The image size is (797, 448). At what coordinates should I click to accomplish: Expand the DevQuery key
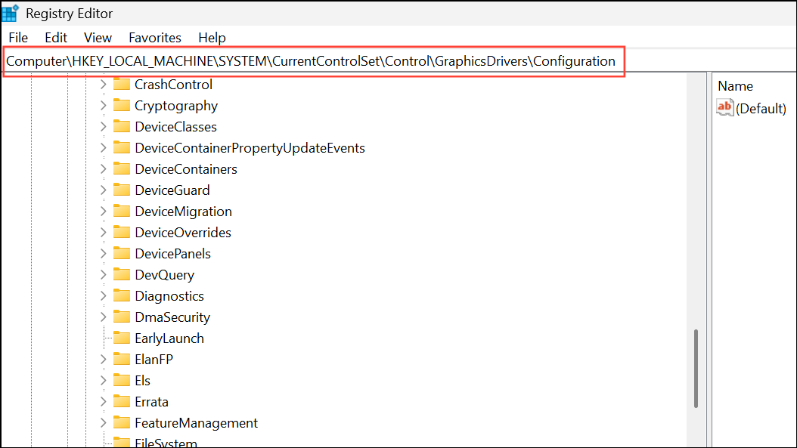click(x=104, y=274)
